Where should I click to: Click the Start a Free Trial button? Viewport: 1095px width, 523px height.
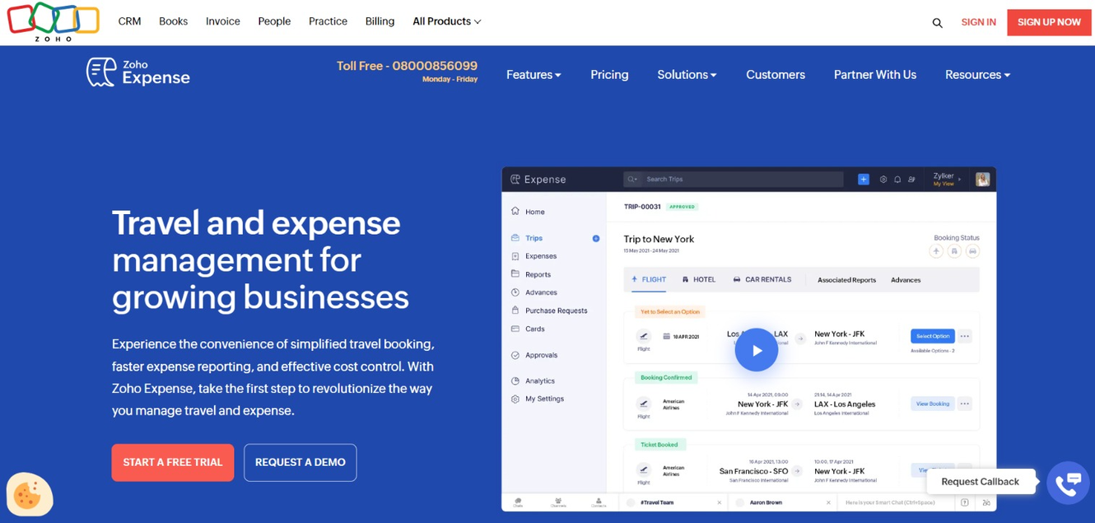172,462
